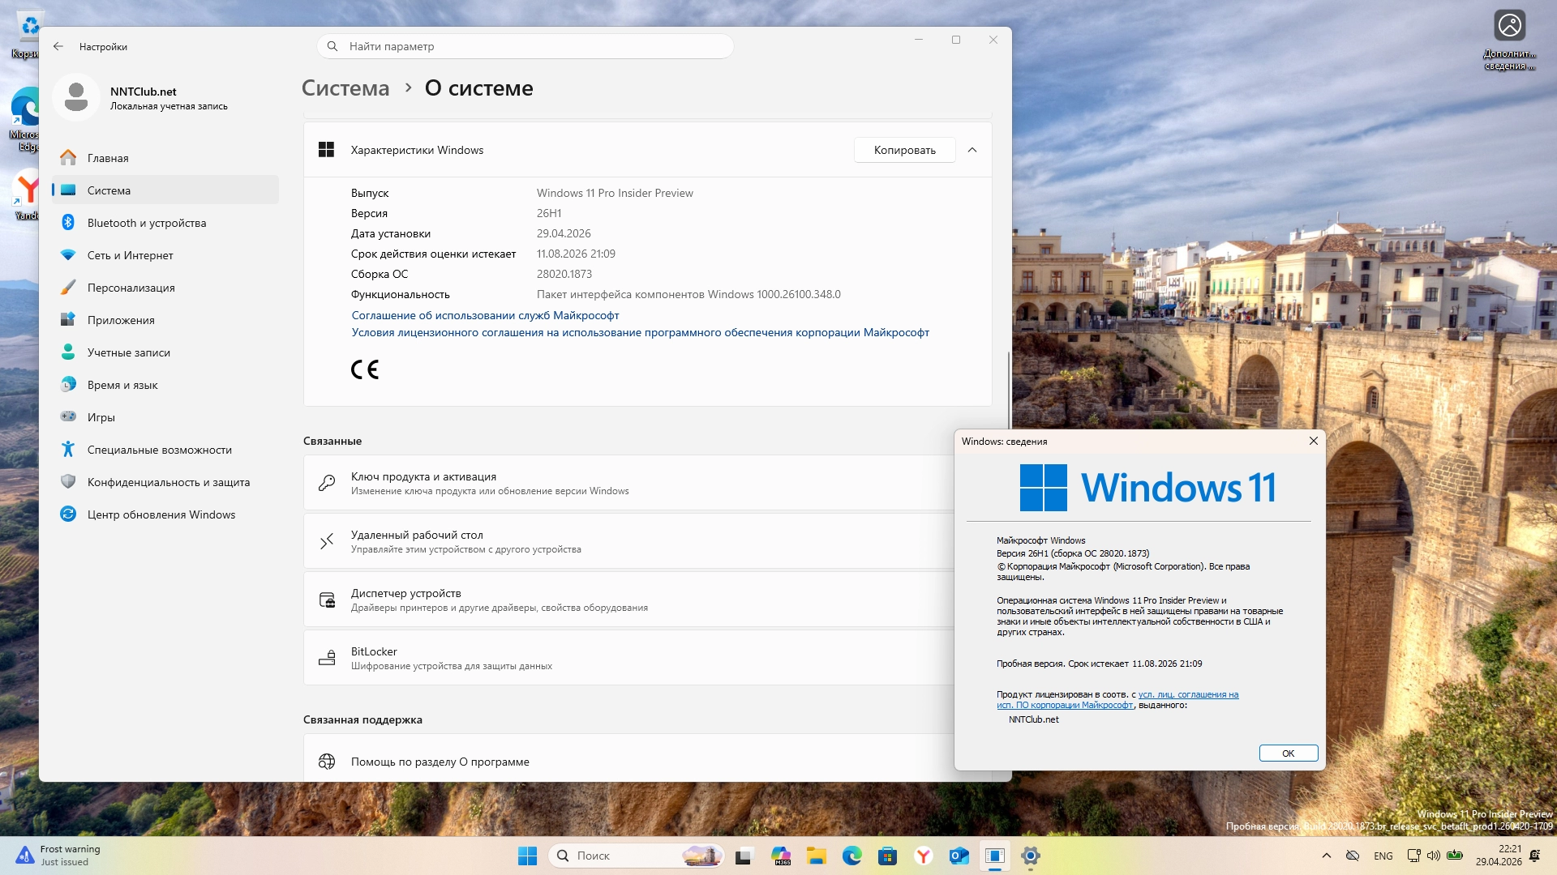This screenshot has height=875, width=1557.
Task: Open Microsoft Store from taskbar
Action: point(887,856)
